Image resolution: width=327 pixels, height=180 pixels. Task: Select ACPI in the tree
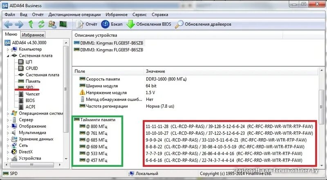coord(30,107)
